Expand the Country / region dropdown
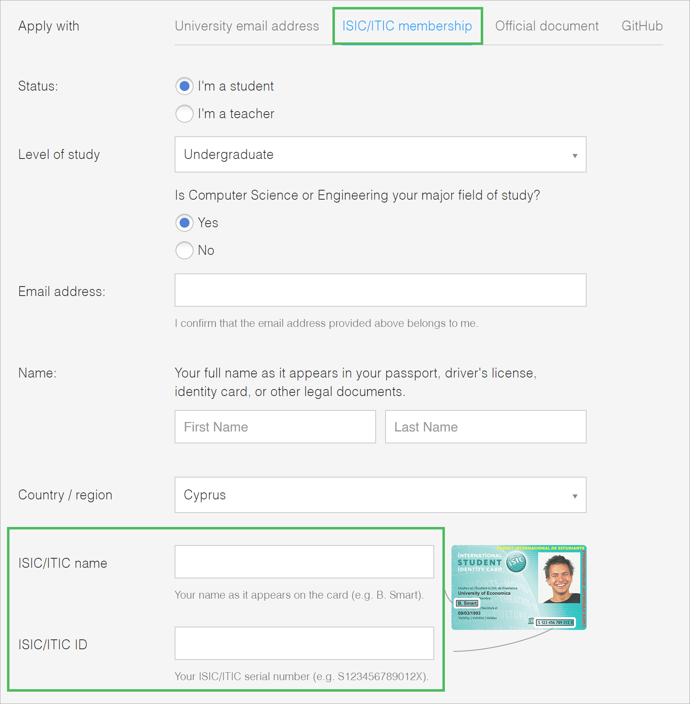 tap(380, 495)
